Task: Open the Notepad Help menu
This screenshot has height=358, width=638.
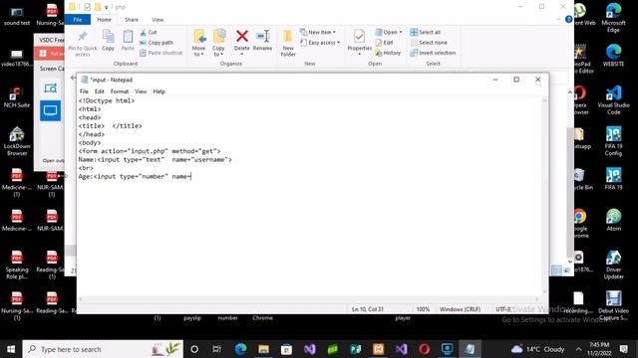Action: pyautogui.click(x=159, y=91)
